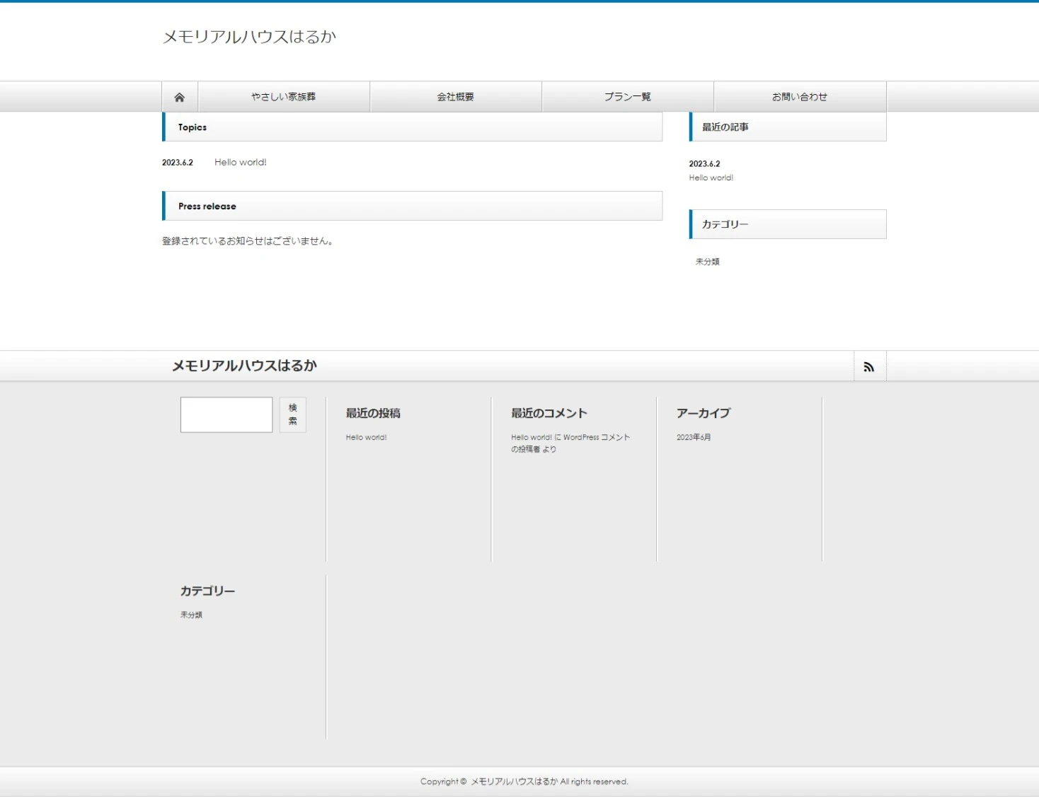Select 未分類 under the footer カテゴリー heading

(191, 615)
